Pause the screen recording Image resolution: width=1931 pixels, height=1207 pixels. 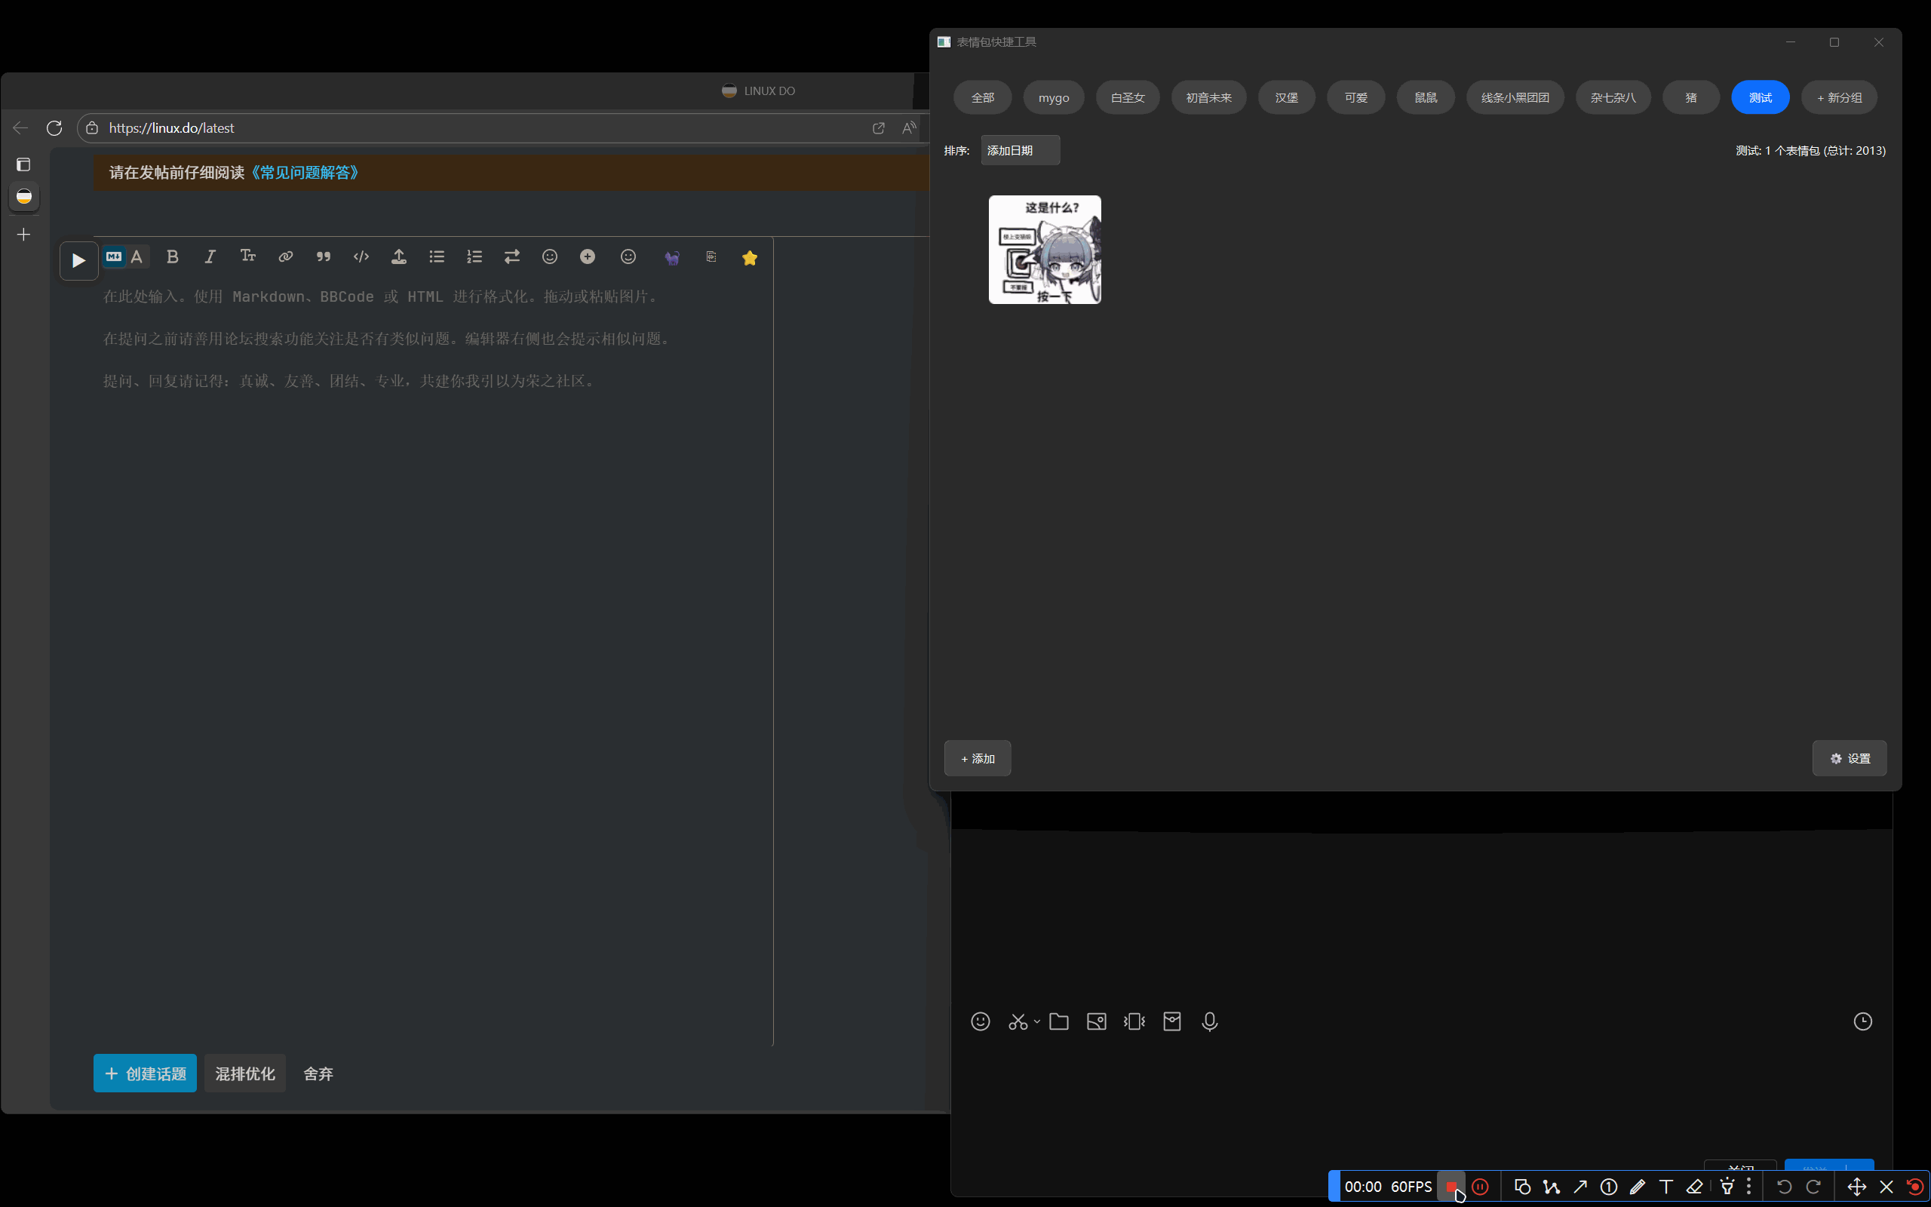1480,1186
